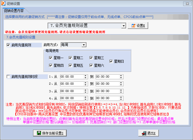The width and height of the screenshot is (193, 140).
Task: Toggle the 星期六 checkbox
Action: click(91, 65)
